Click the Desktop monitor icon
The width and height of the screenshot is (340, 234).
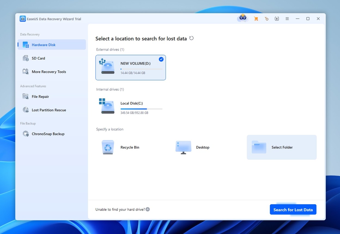click(183, 147)
